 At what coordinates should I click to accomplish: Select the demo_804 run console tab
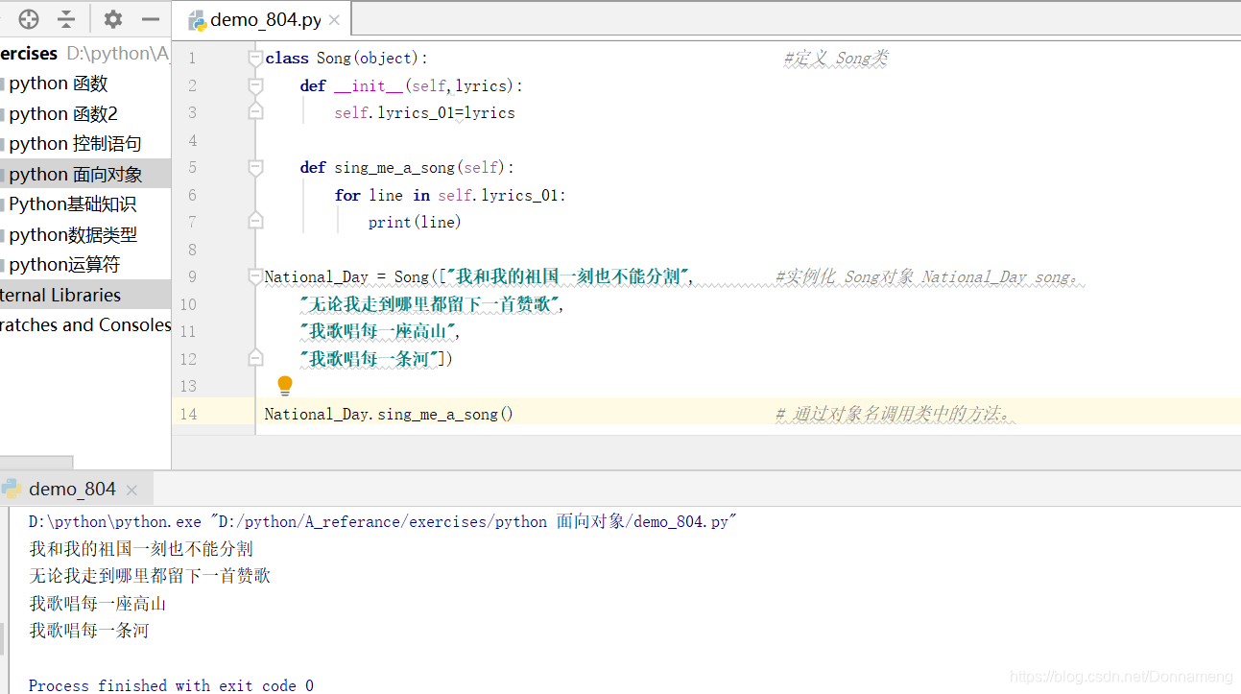(x=76, y=489)
